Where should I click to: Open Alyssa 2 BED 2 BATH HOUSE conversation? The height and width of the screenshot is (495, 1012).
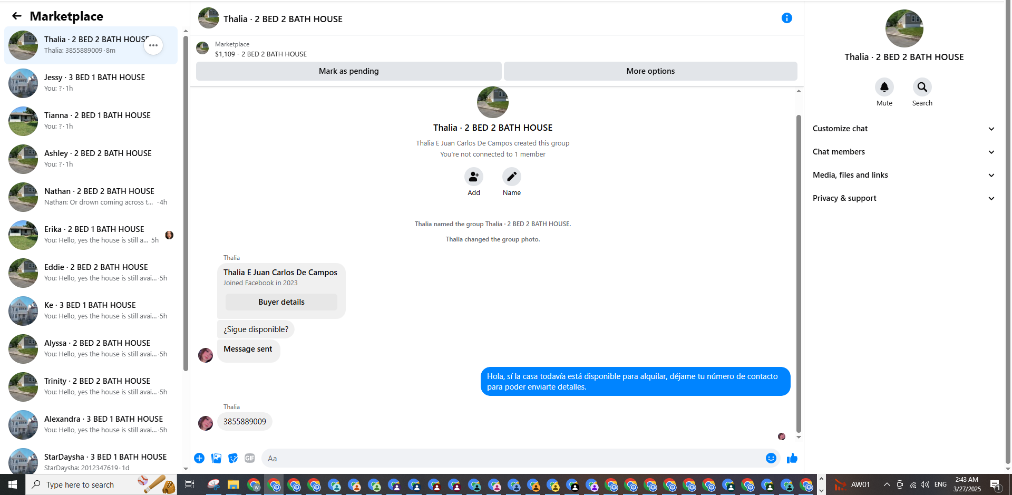click(x=91, y=349)
